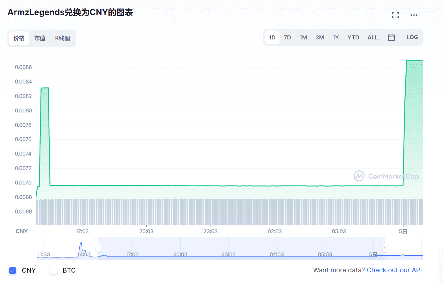Select the 7D time range

click(287, 38)
